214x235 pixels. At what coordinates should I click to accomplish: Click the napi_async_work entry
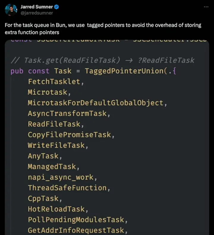click(61, 177)
